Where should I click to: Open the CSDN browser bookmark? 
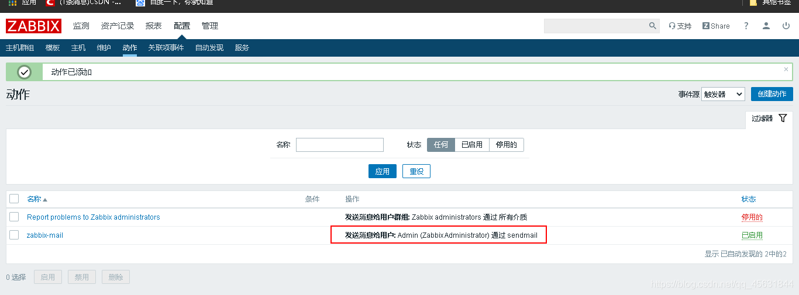(84, 3)
